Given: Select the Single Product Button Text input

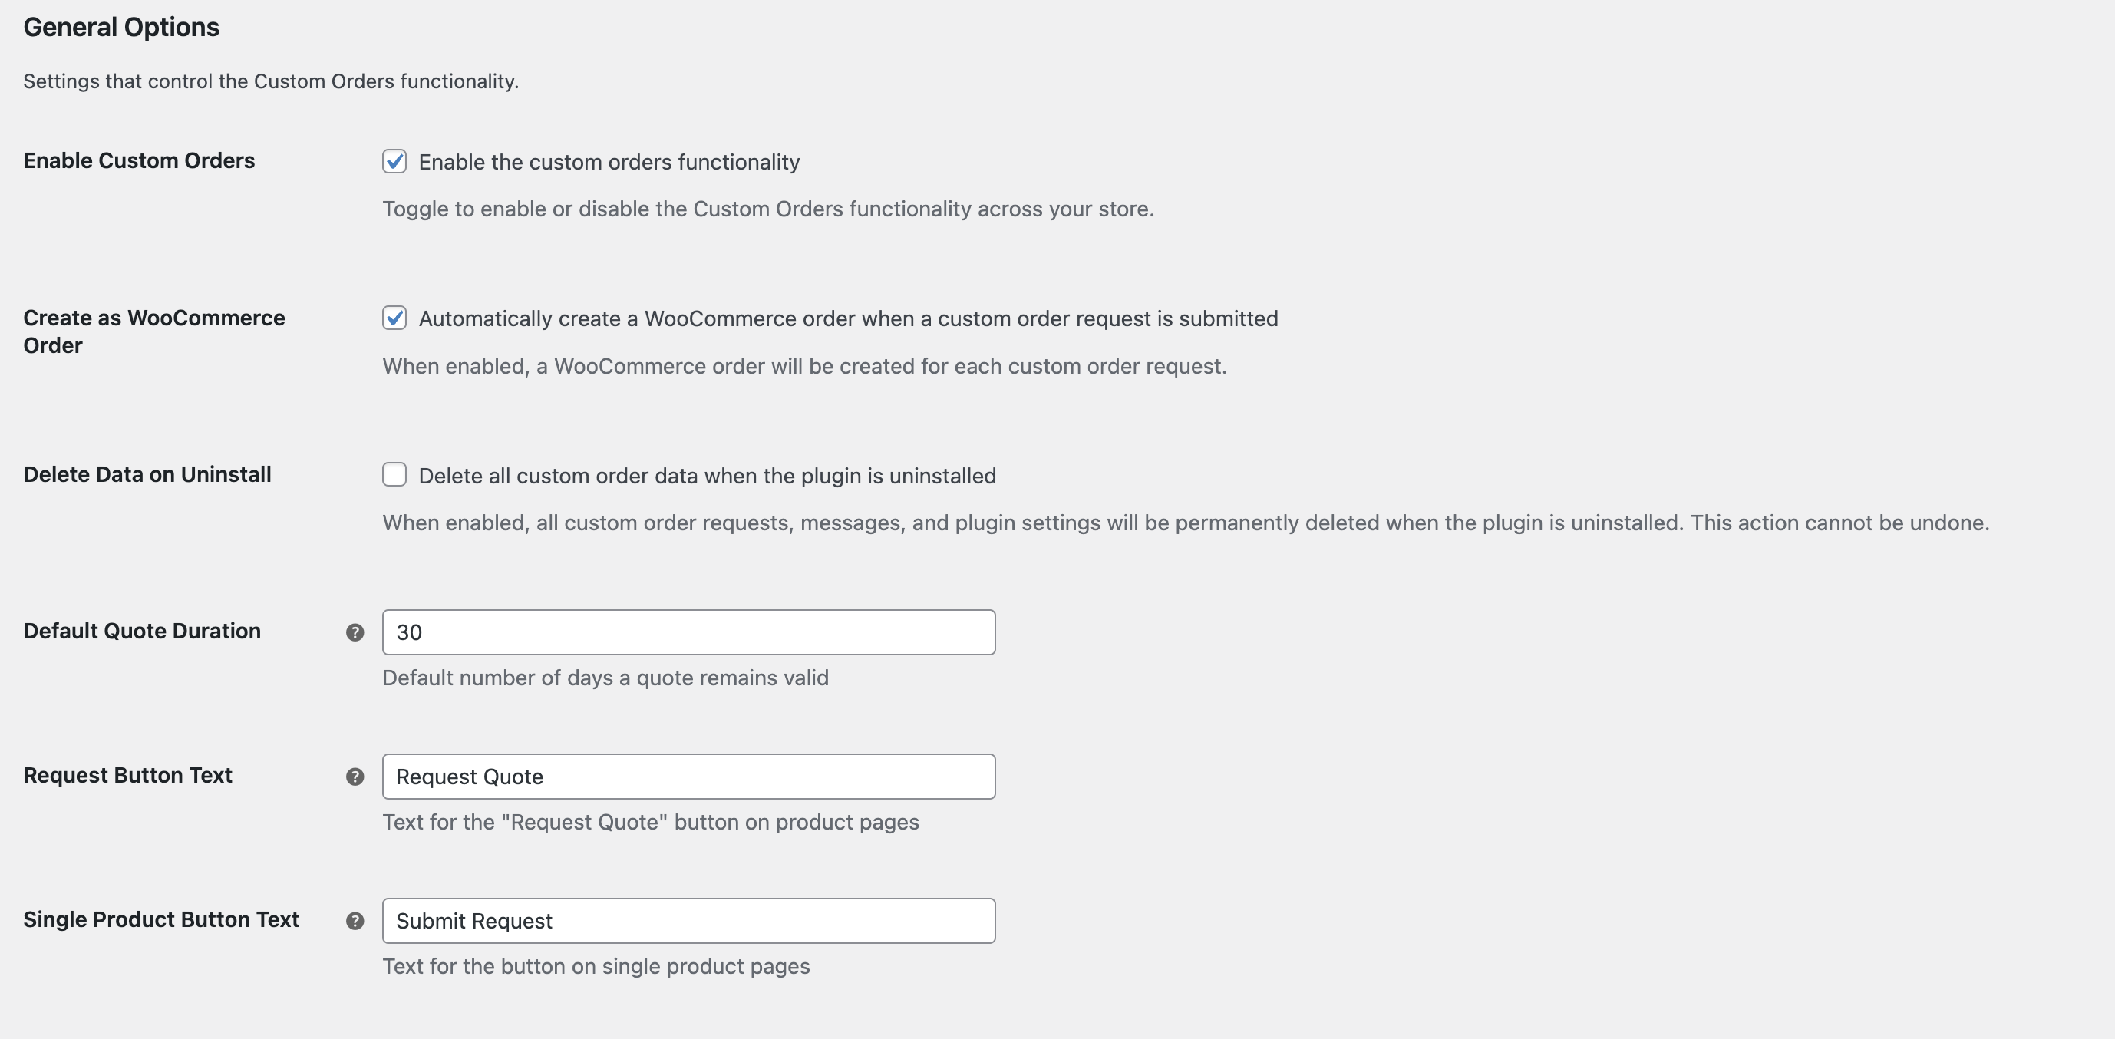Looking at the screenshot, I should pyautogui.click(x=688, y=921).
